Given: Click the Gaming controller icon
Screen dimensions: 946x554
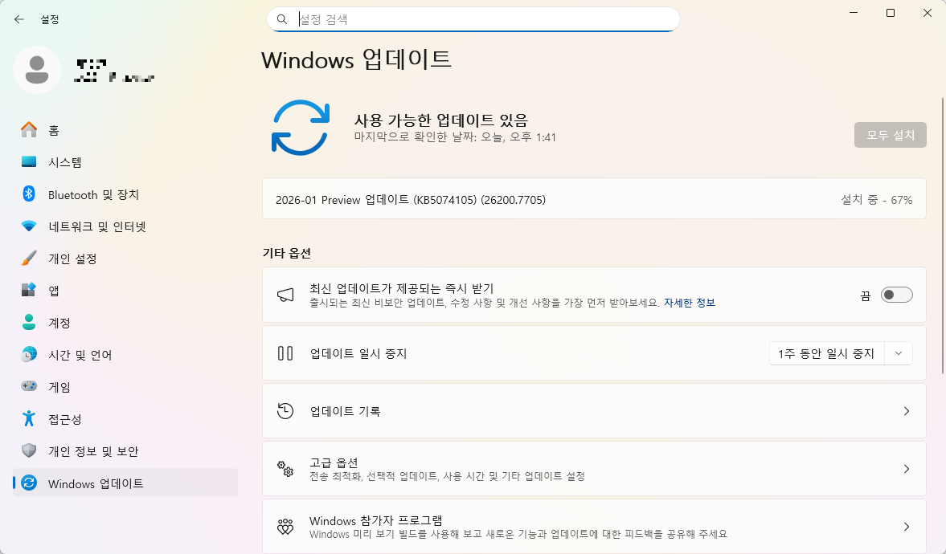Looking at the screenshot, I should (x=29, y=386).
